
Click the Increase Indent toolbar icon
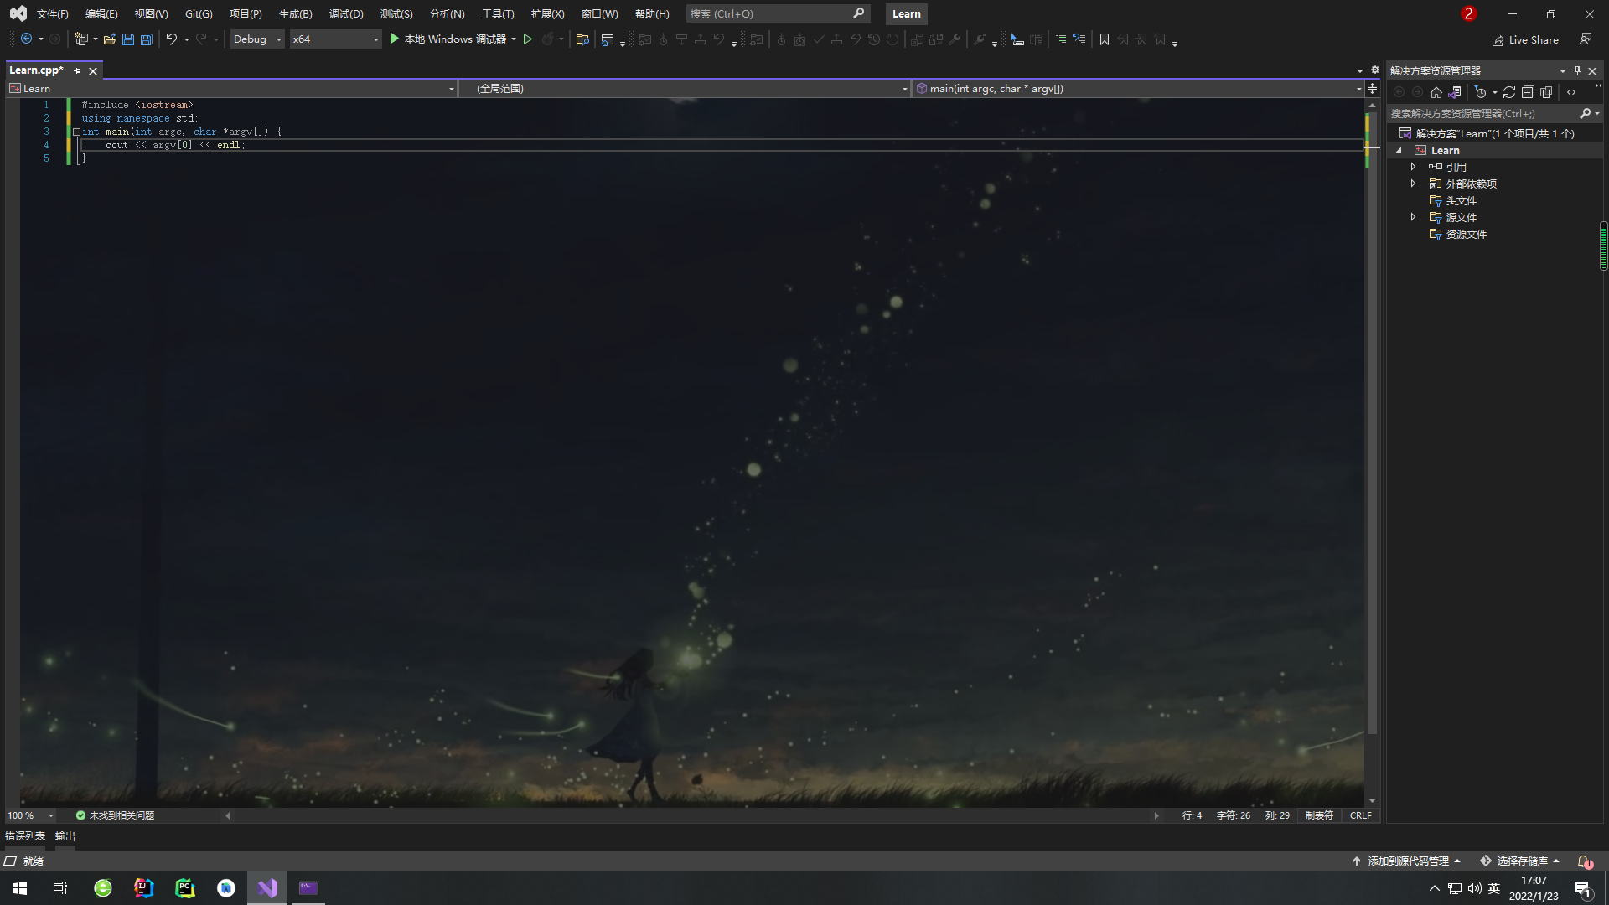tap(1060, 39)
